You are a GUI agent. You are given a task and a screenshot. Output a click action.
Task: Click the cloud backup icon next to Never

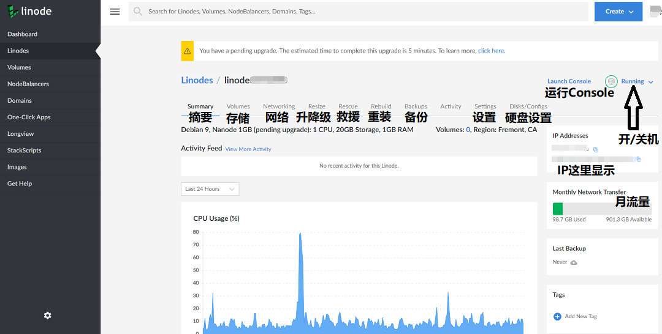point(573,262)
